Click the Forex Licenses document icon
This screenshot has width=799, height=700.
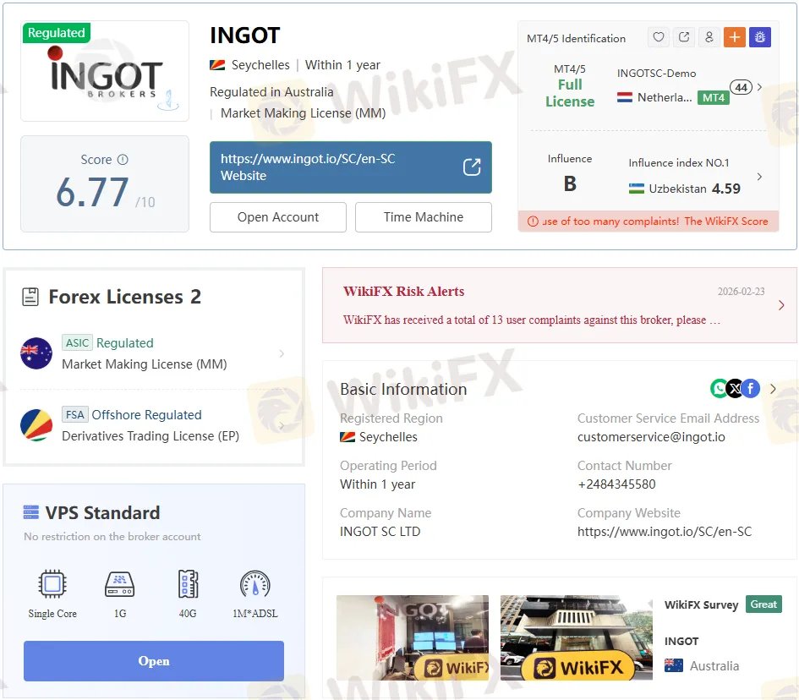[x=30, y=297]
